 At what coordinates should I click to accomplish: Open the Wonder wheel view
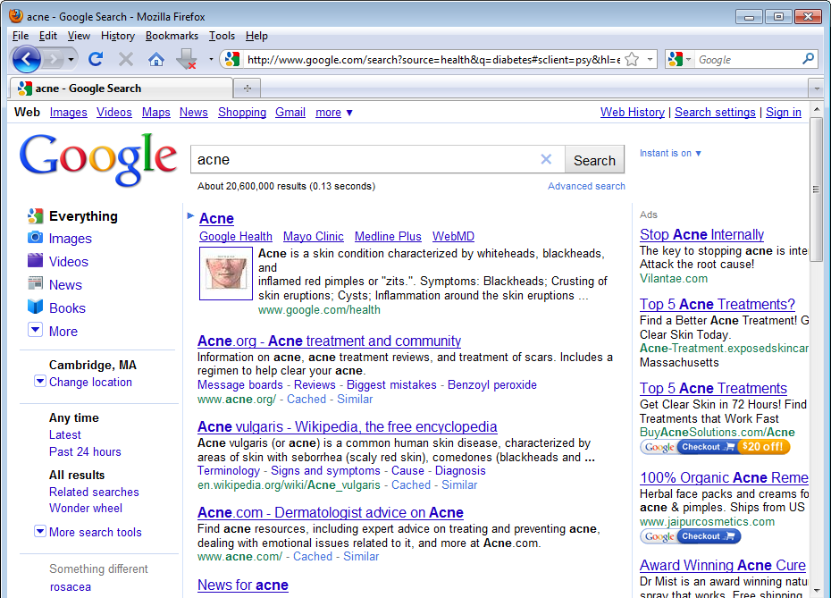[85, 508]
